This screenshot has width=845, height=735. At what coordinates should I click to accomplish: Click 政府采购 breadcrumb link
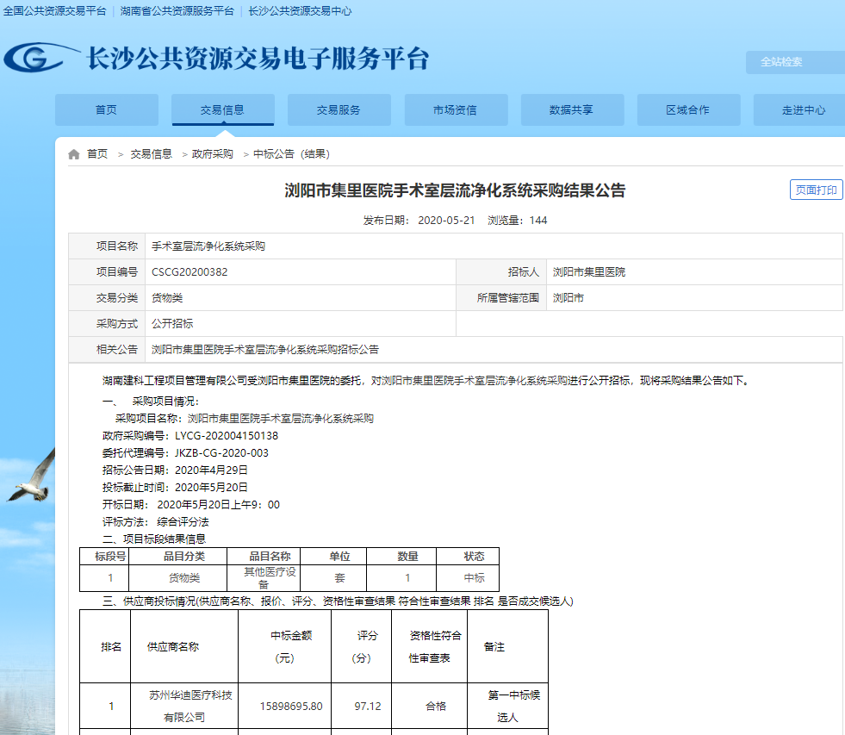(213, 154)
